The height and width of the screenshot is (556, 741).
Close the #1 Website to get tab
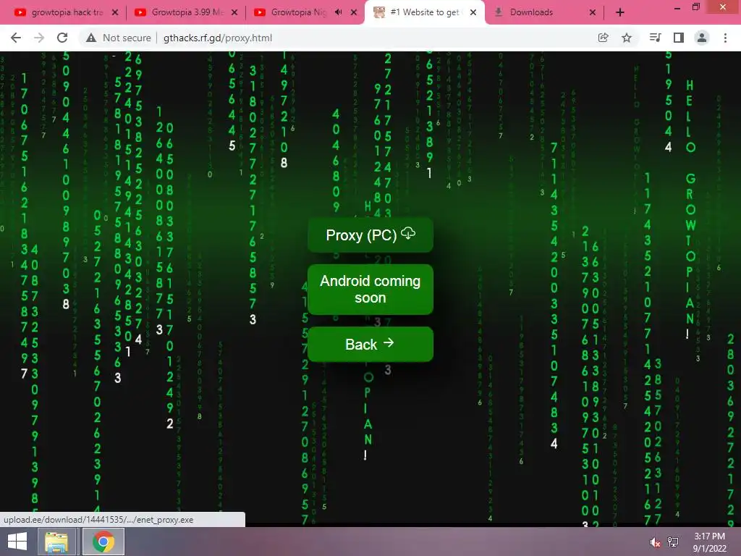(473, 12)
